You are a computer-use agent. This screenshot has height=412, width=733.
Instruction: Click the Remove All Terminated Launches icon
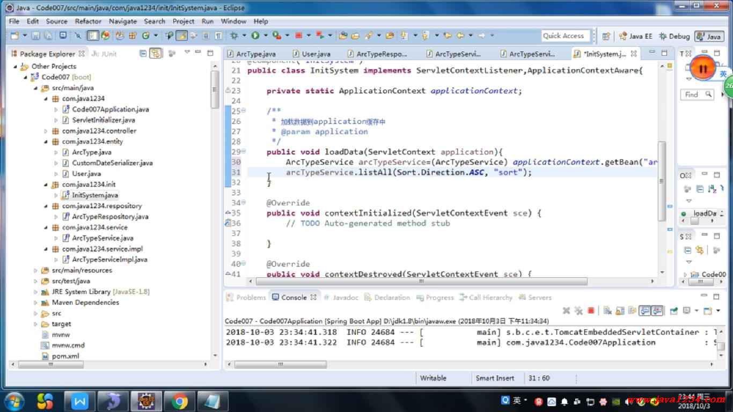[x=578, y=311]
